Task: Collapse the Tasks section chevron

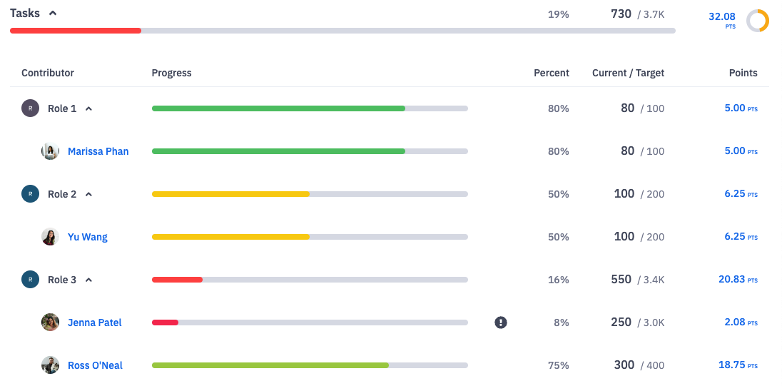Action: 53,14
